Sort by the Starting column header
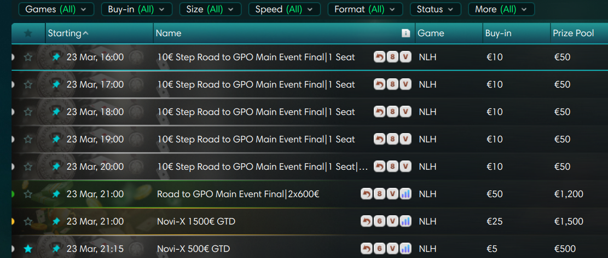608x258 pixels. 68,33
